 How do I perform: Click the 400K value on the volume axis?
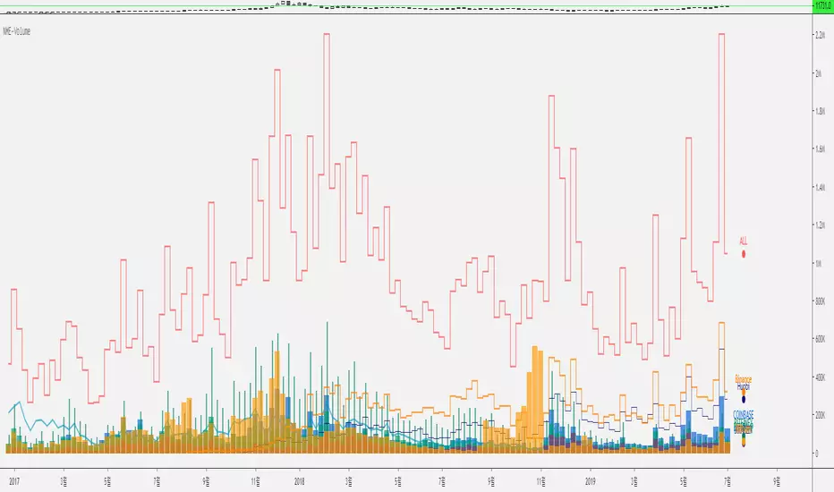[x=820, y=377]
